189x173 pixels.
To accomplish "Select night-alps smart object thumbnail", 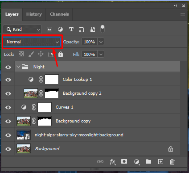I will click(x=24, y=135).
